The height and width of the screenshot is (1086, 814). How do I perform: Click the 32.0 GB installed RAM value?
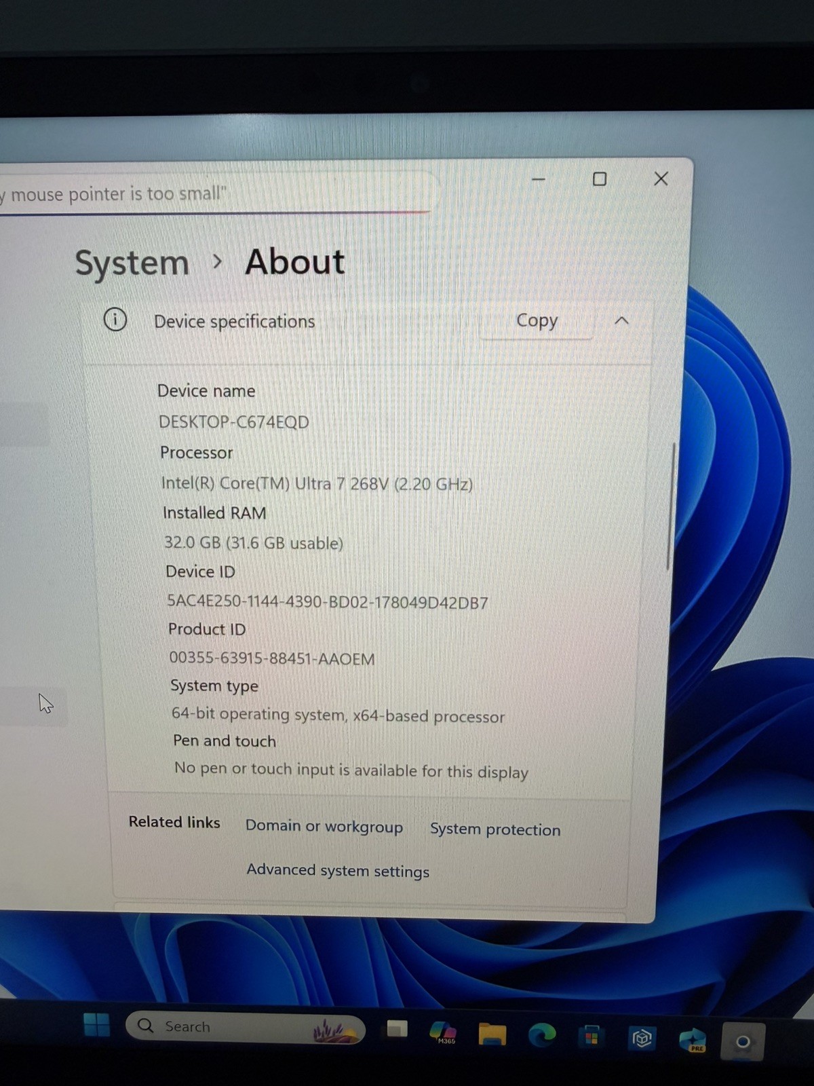[254, 543]
